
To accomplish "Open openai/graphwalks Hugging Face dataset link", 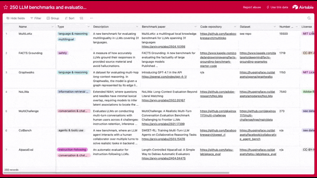I will (257, 74).
